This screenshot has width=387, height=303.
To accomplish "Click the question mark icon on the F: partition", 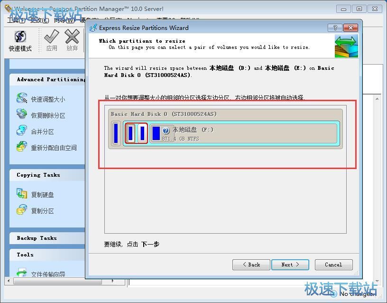I will [166, 131].
